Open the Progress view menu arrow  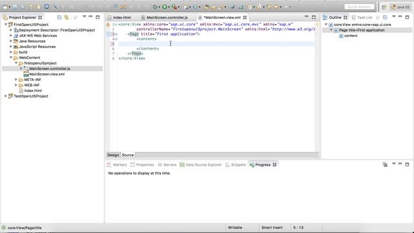click(394, 164)
